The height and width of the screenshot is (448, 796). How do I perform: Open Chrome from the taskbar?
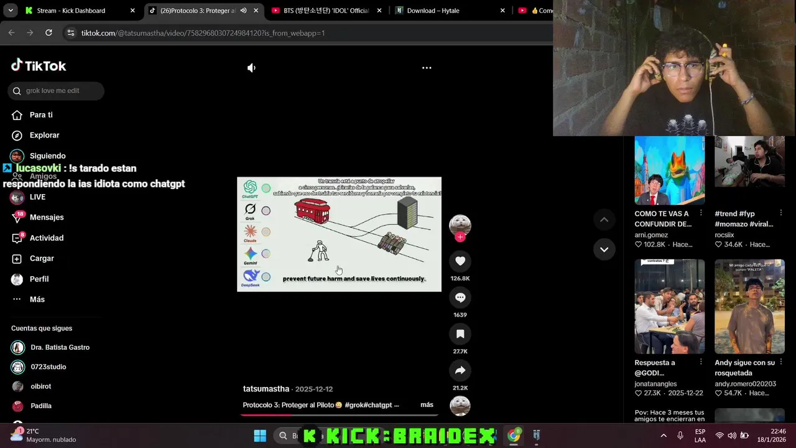(514, 436)
